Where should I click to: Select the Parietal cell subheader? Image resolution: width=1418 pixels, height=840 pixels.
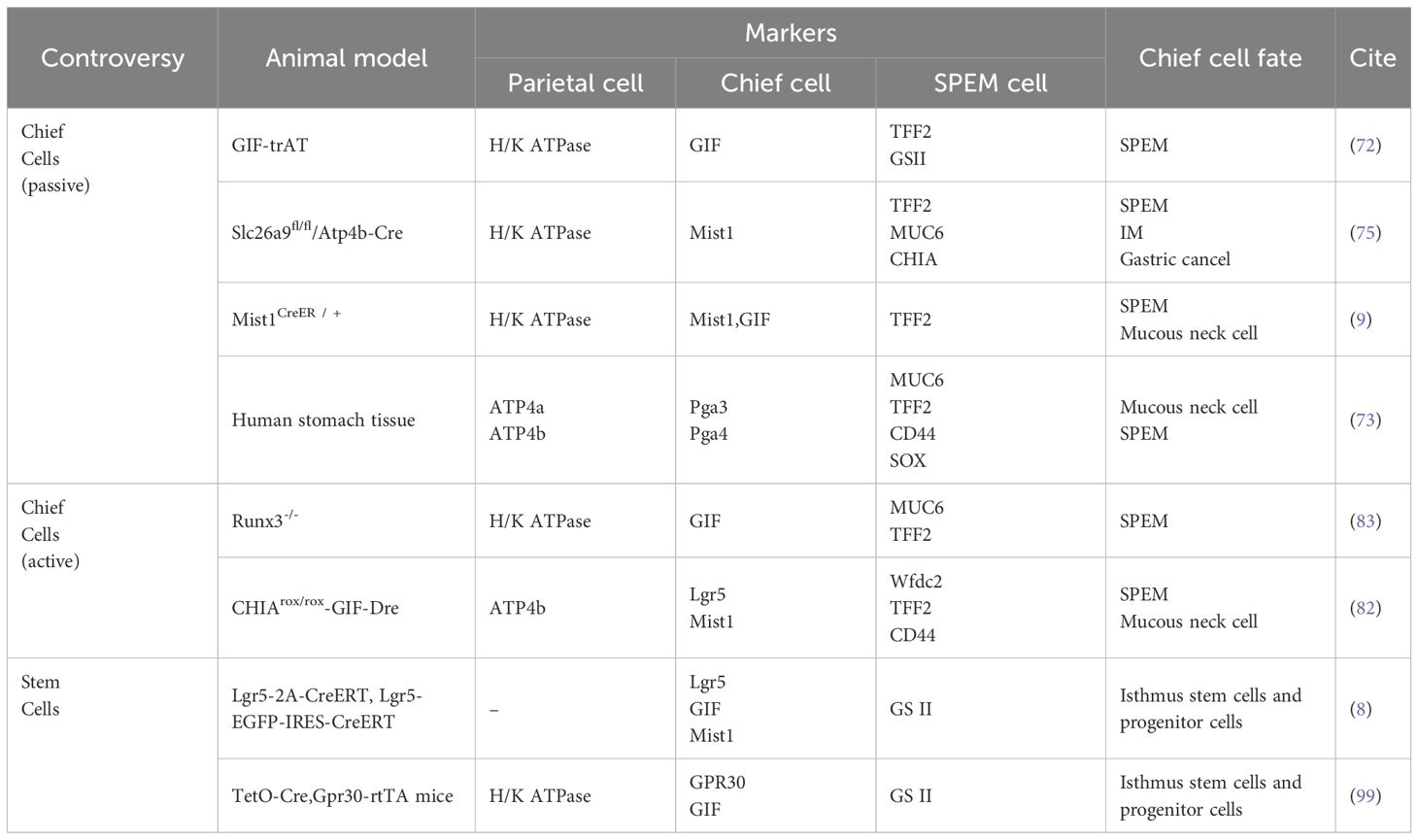[x=575, y=84]
